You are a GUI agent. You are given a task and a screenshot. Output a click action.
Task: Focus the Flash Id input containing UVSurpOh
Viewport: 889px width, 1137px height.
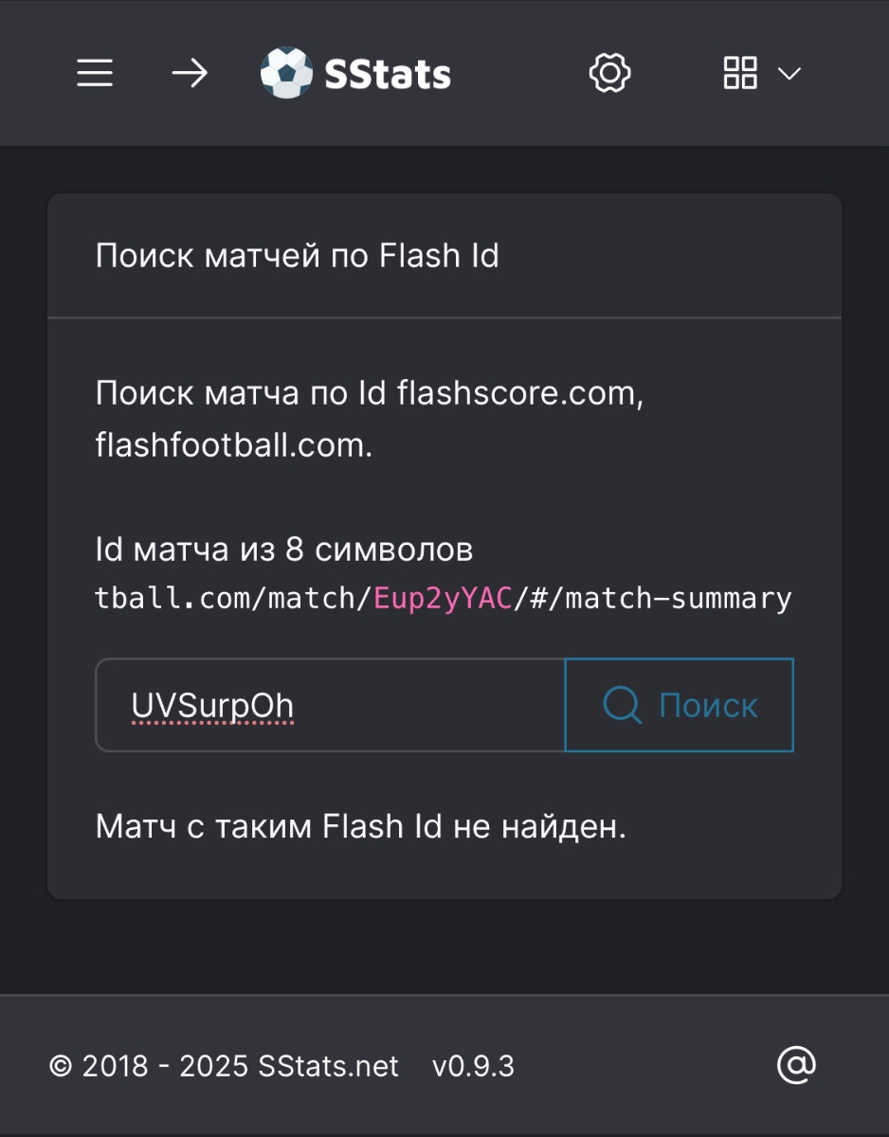[330, 705]
